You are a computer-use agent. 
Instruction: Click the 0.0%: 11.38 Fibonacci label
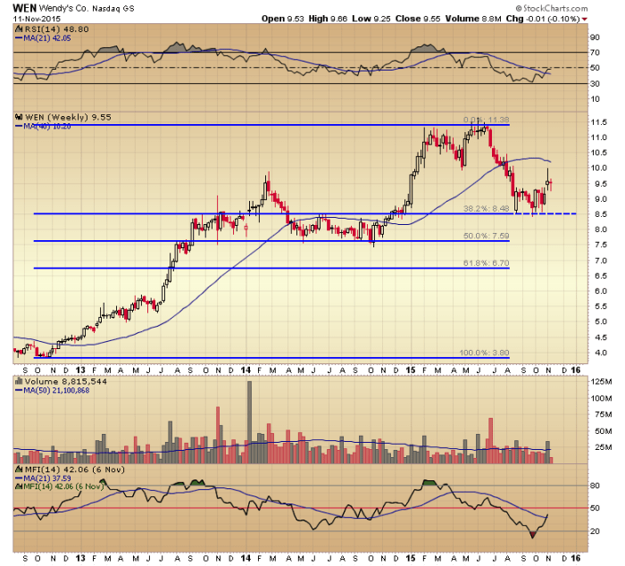[486, 120]
